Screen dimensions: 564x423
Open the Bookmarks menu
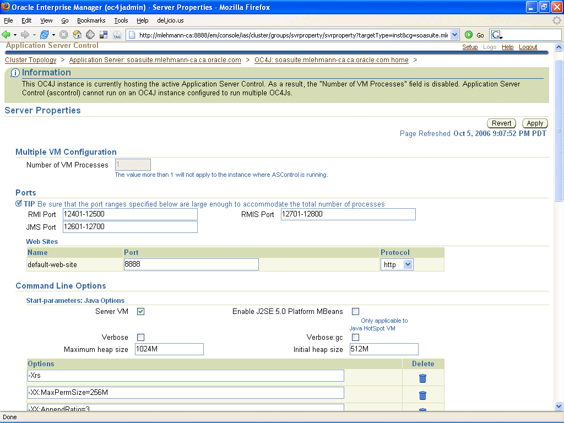[x=91, y=20]
